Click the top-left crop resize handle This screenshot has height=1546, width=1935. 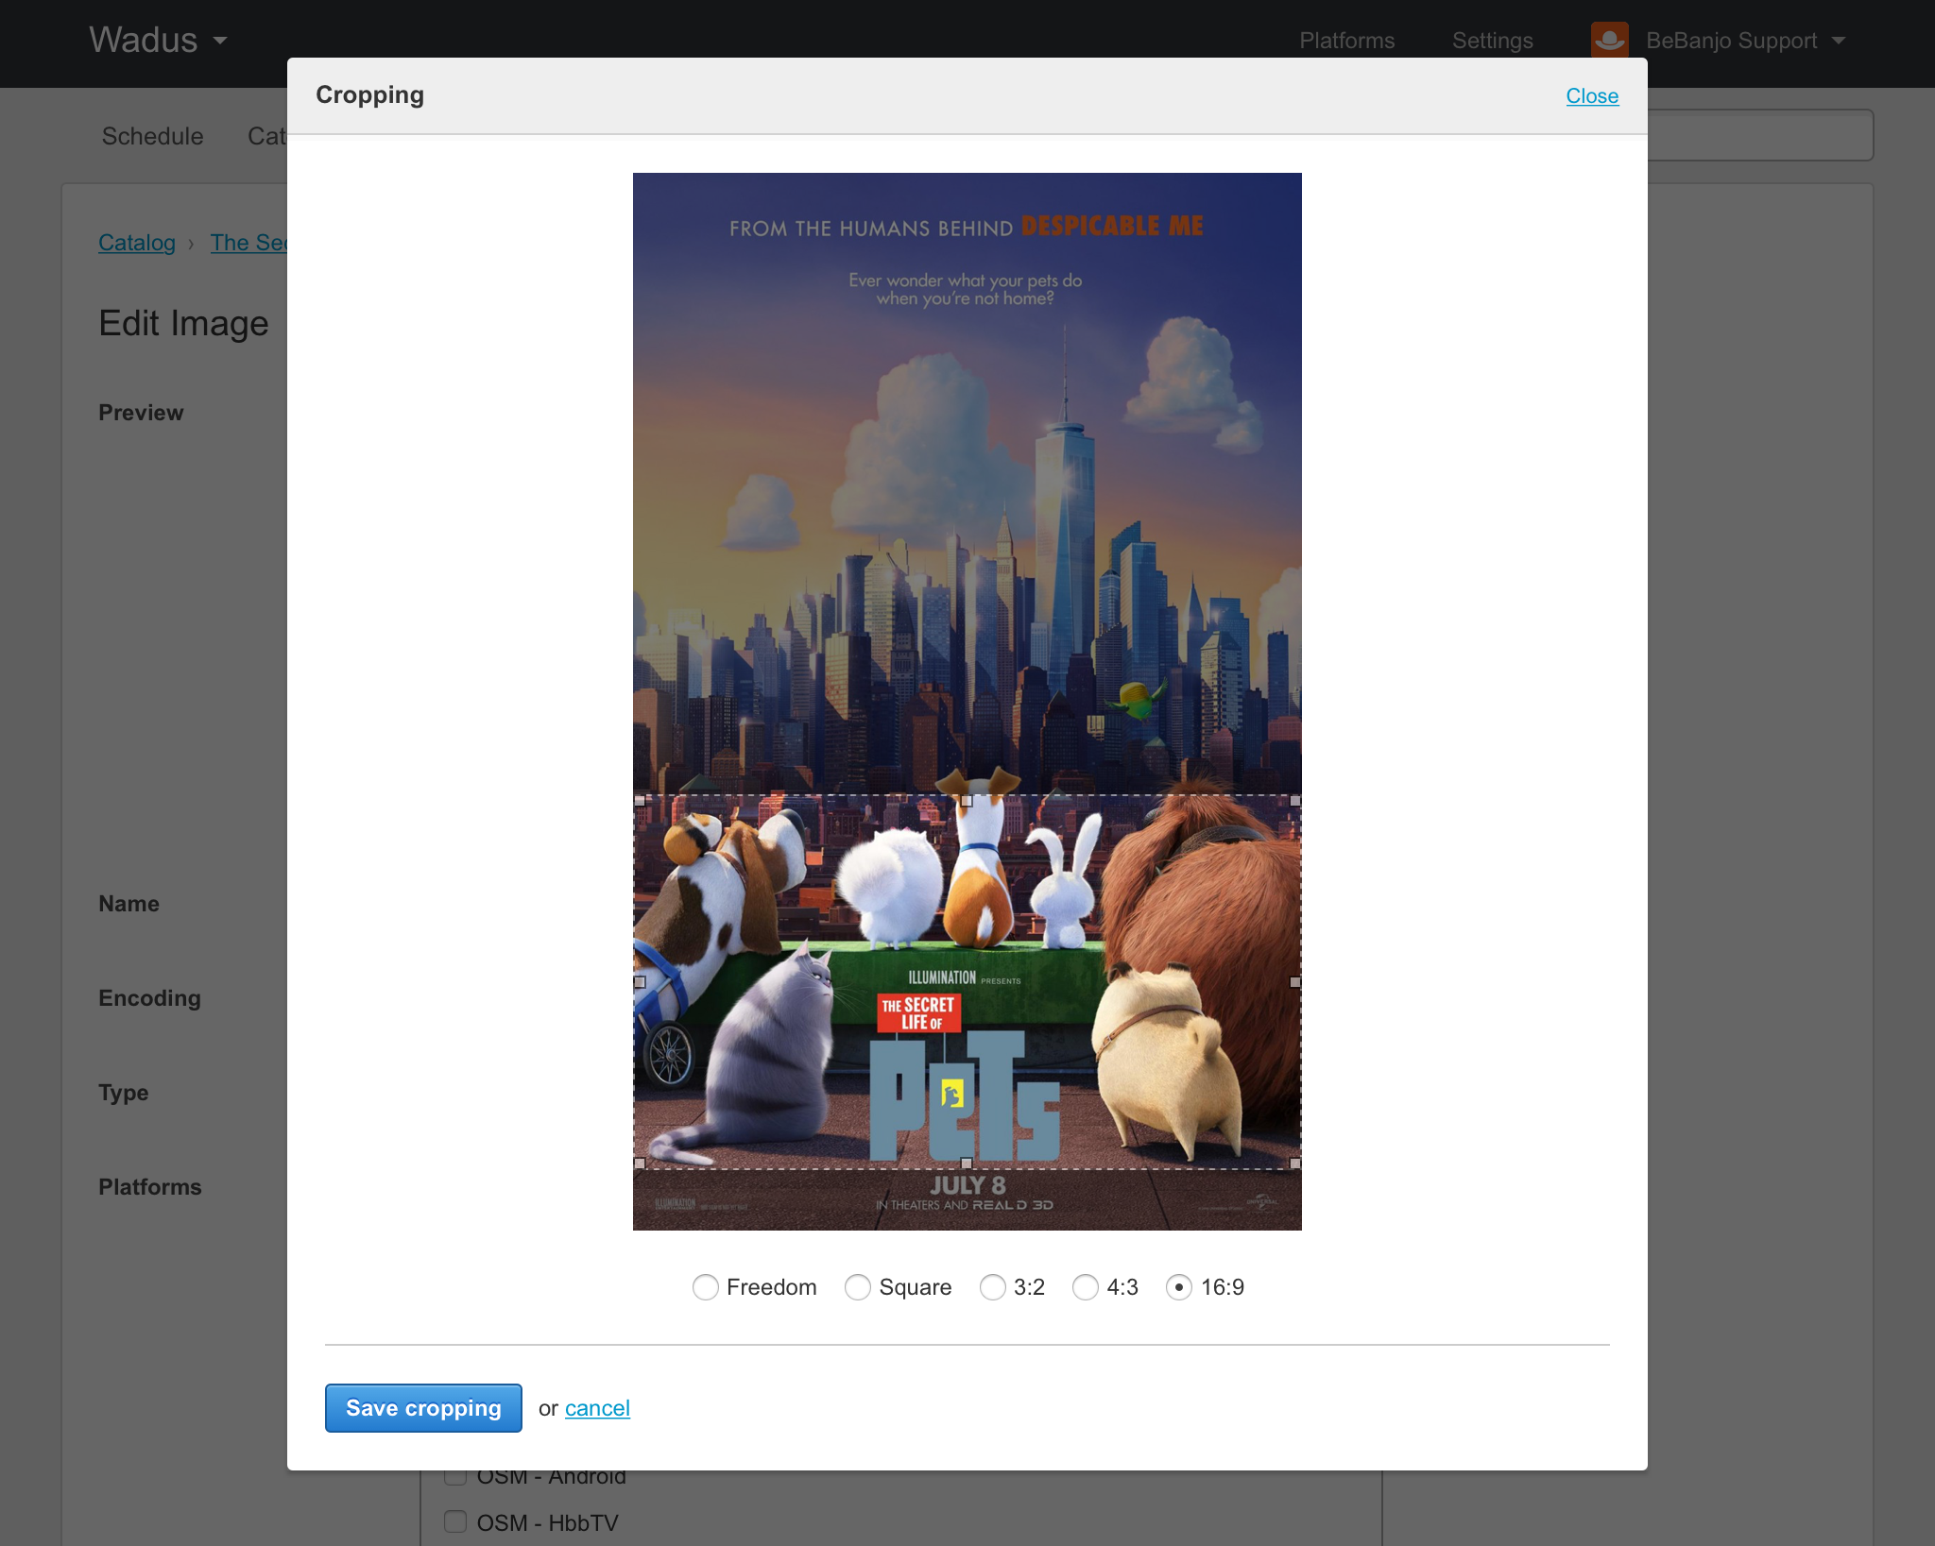pos(640,800)
